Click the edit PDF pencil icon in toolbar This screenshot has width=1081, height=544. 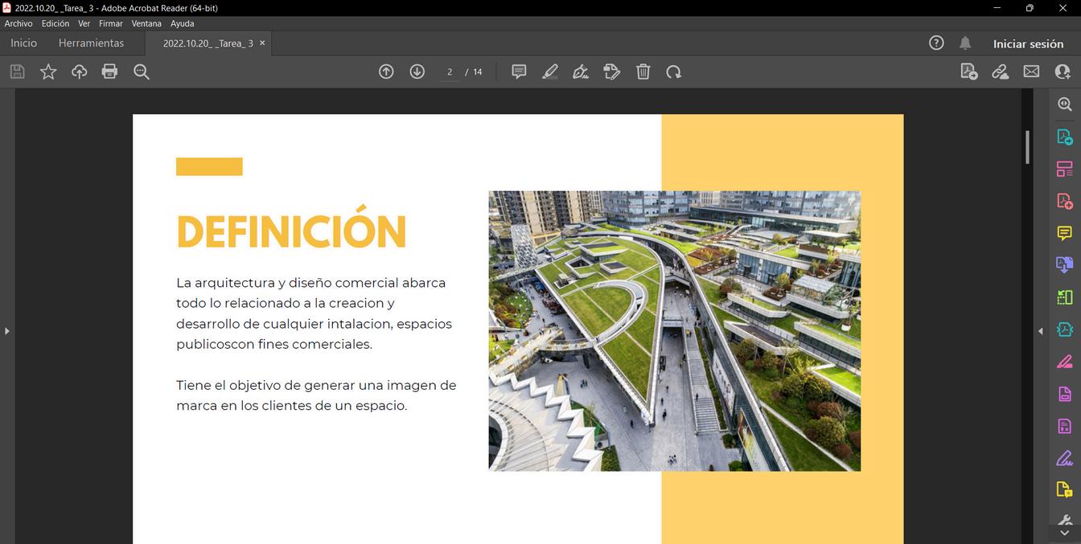[x=612, y=72]
